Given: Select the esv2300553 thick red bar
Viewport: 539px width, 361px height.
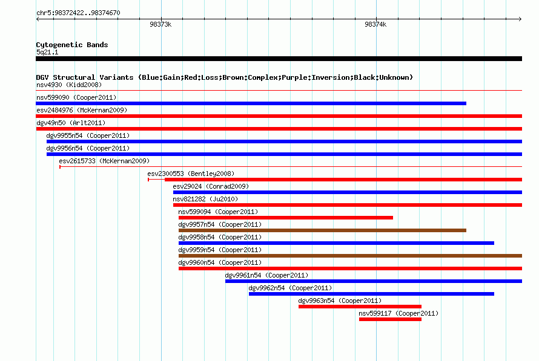Looking at the screenshot, I should [x=343, y=180].
